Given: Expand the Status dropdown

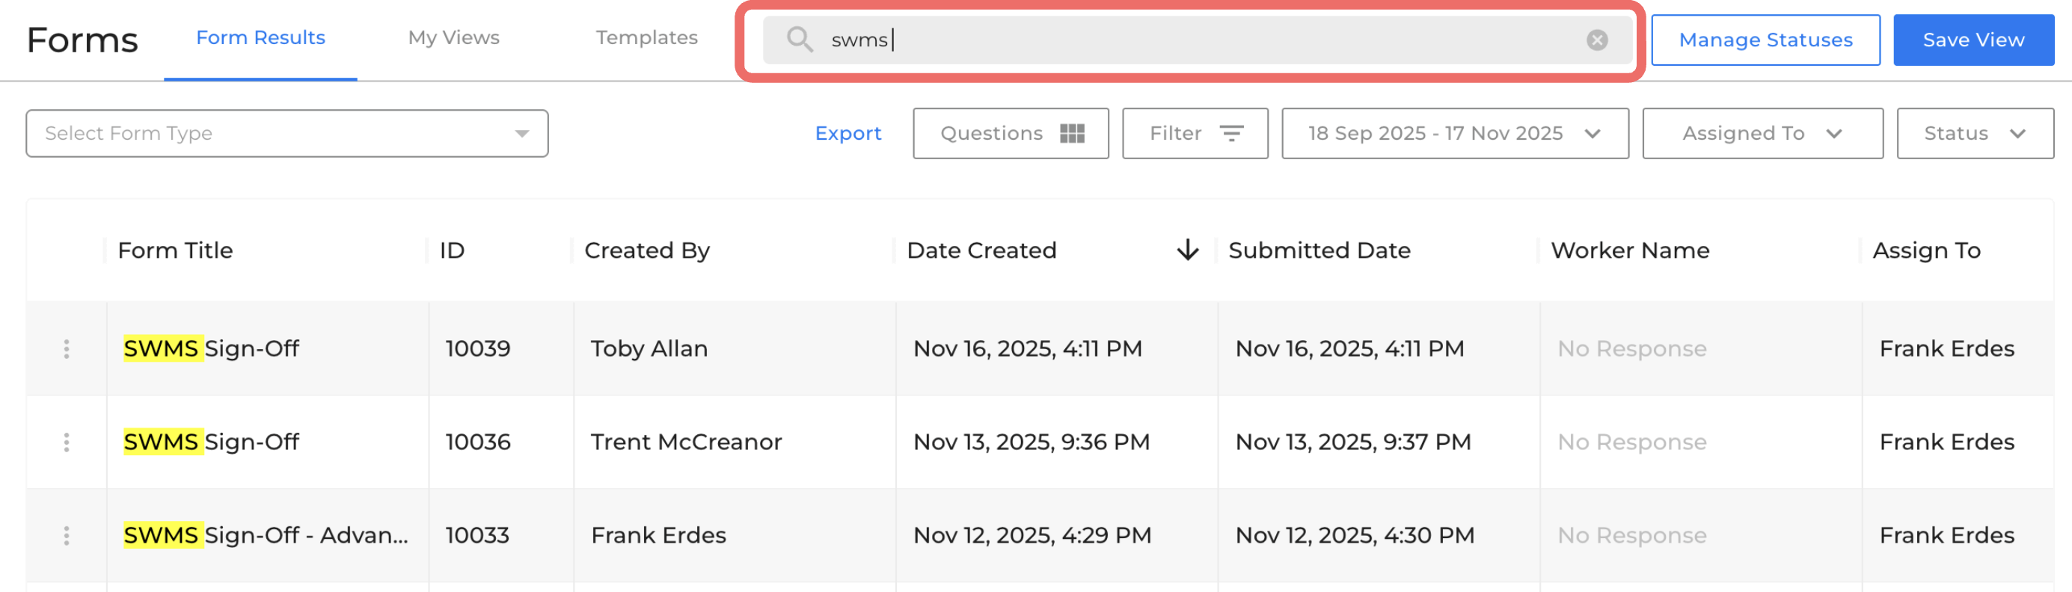Looking at the screenshot, I should point(1975,133).
